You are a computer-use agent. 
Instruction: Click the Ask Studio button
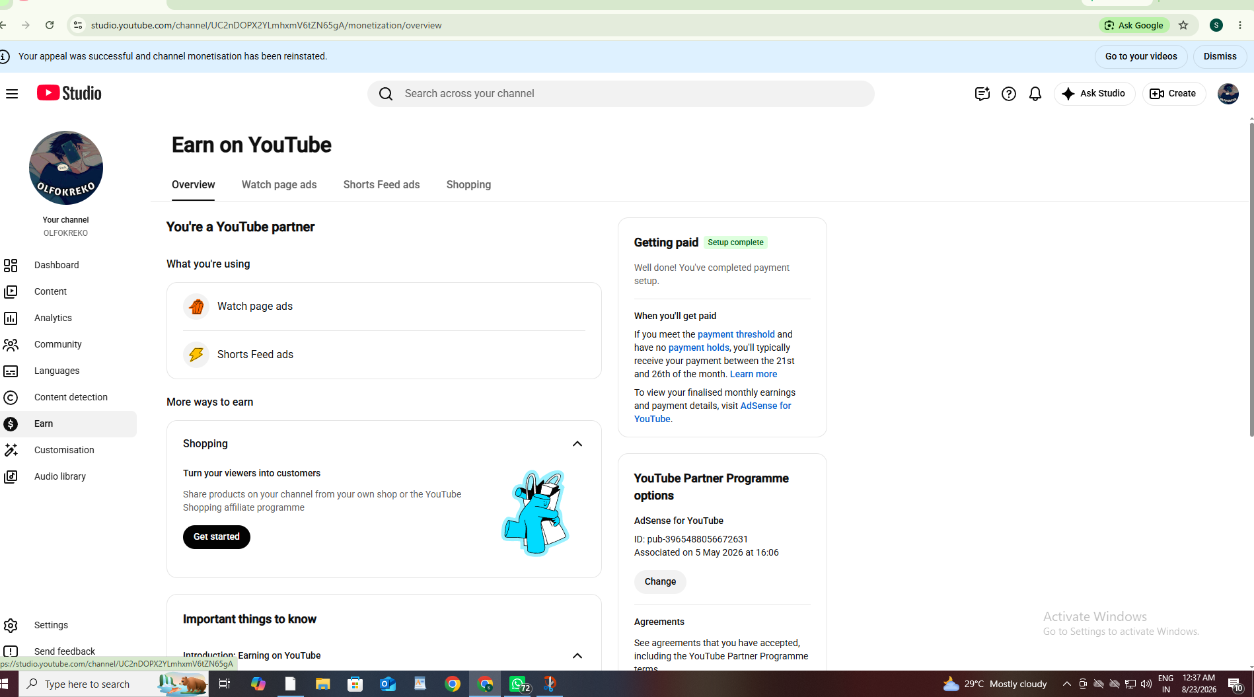click(1094, 94)
